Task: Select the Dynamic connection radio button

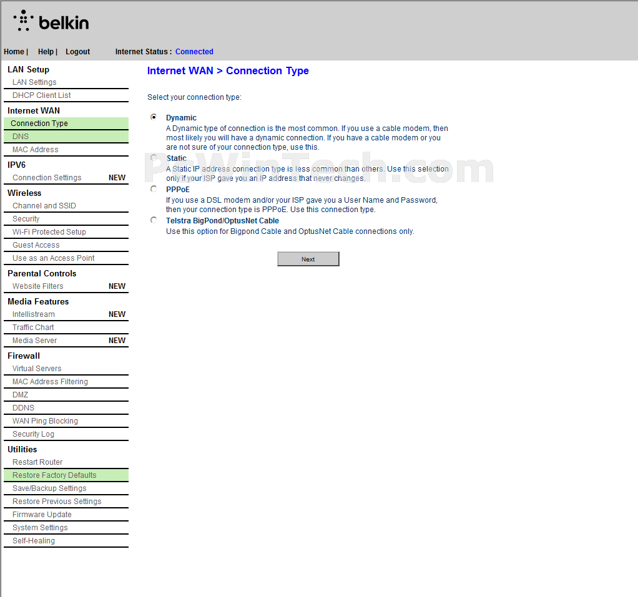Action: pyautogui.click(x=154, y=117)
